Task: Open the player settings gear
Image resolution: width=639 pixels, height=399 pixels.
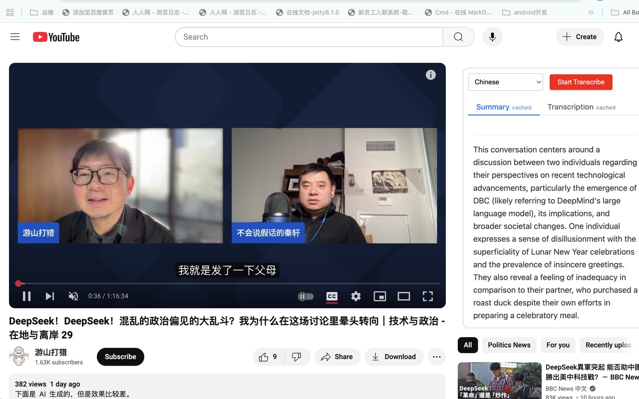Action: [x=356, y=296]
